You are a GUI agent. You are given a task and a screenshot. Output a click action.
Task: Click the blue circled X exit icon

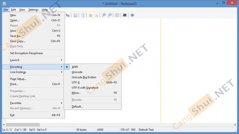click(132, 15)
